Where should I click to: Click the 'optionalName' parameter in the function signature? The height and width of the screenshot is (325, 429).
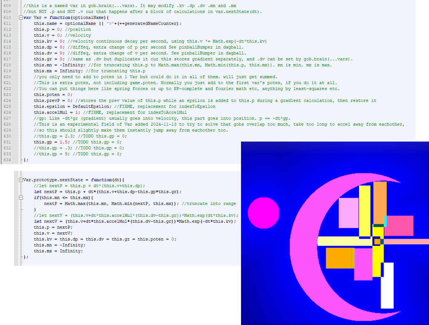pyautogui.click(x=88, y=17)
